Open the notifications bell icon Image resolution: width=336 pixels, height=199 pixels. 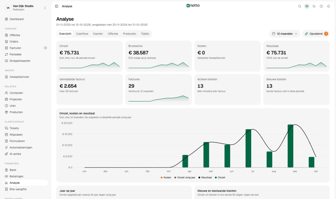pyautogui.click(x=329, y=6)
